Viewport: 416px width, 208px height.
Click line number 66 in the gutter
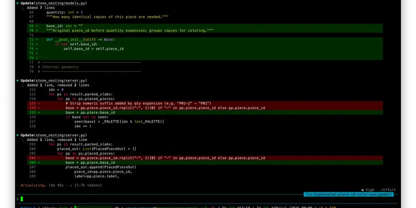click(x=31, y=13)
